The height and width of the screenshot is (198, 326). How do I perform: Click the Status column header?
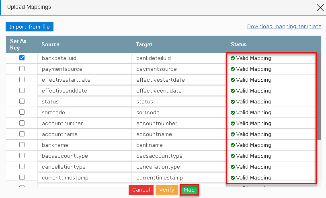238,44
